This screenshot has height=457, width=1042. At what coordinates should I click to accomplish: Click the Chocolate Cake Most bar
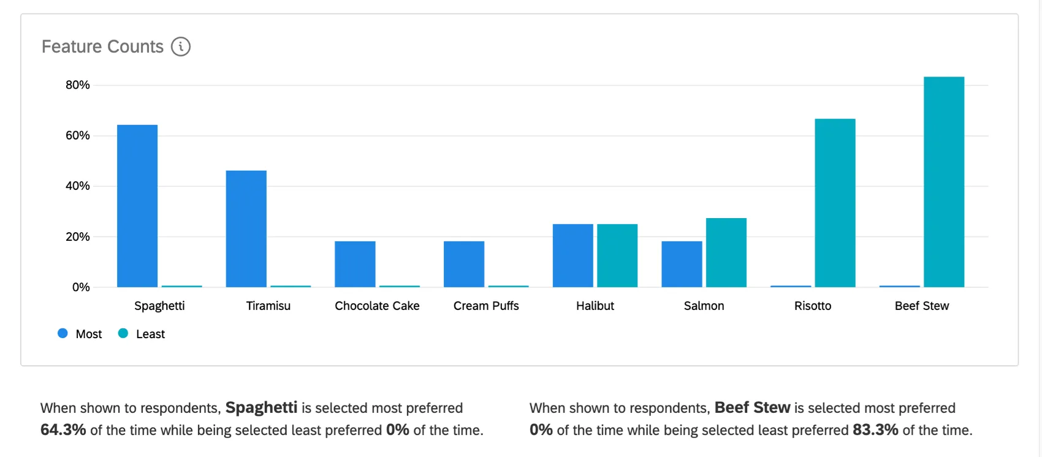point(355,264)
